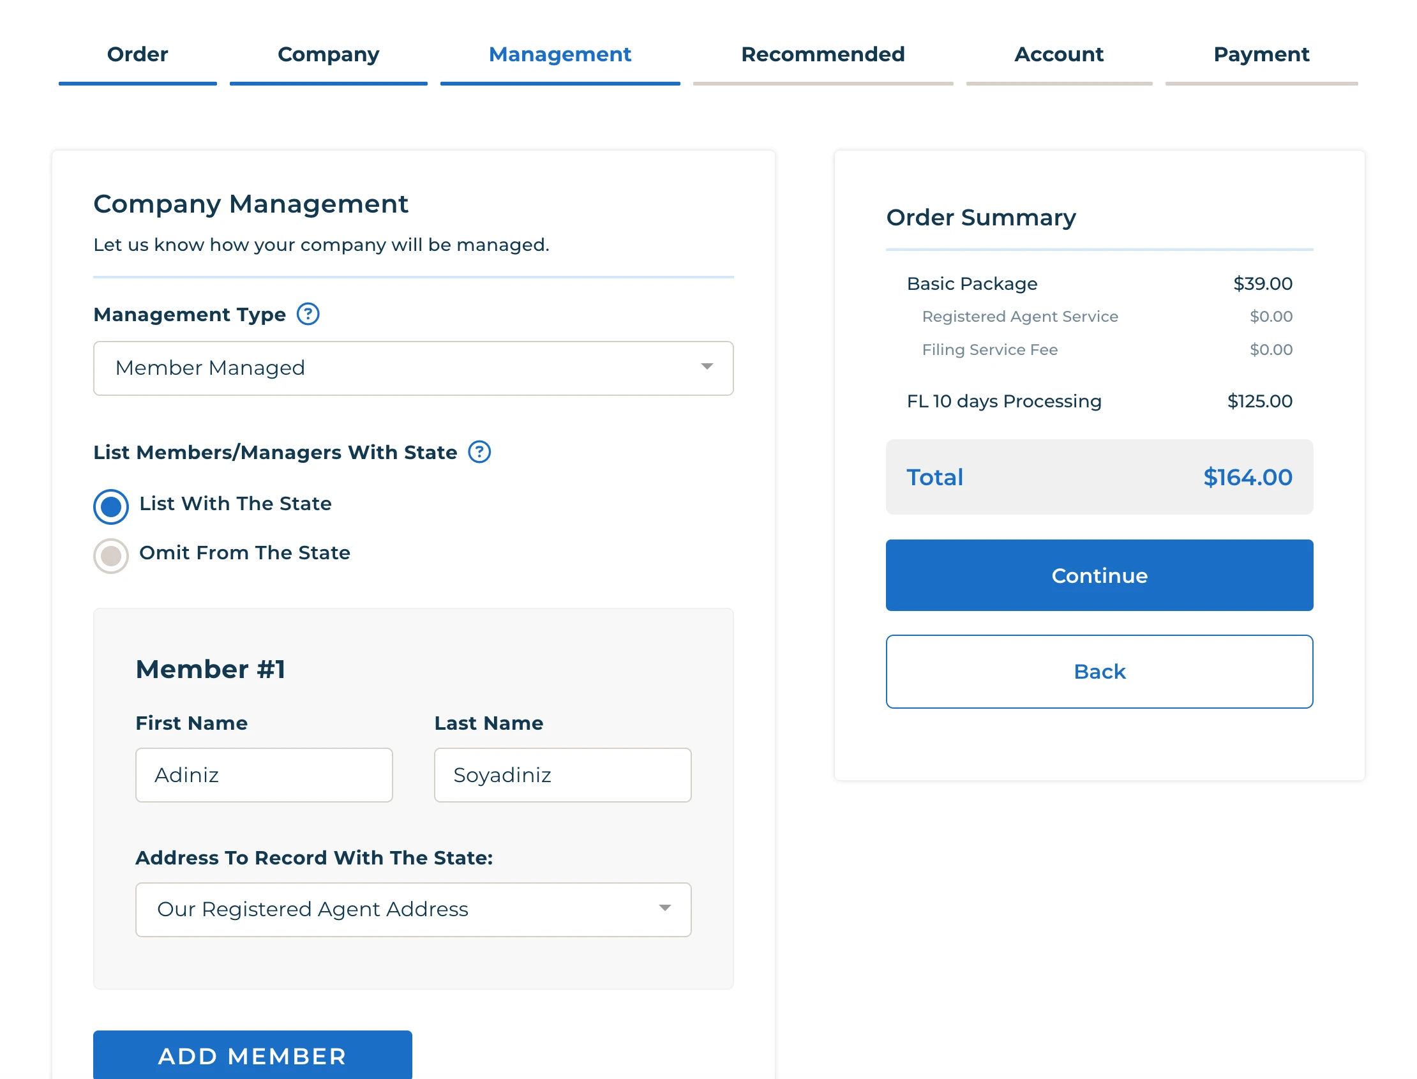Click the Back button

coord(1098,671)
